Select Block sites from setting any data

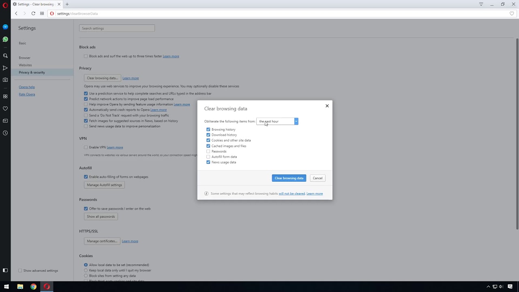pyautogui.click(x=86, y=276)
